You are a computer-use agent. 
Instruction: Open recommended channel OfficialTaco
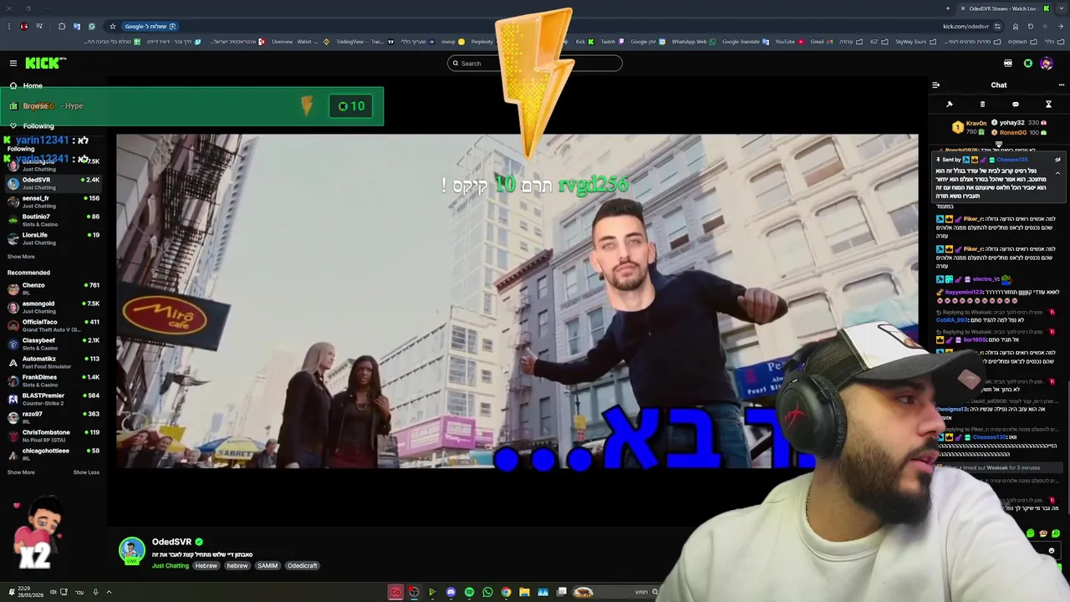(x=53, y=325)
